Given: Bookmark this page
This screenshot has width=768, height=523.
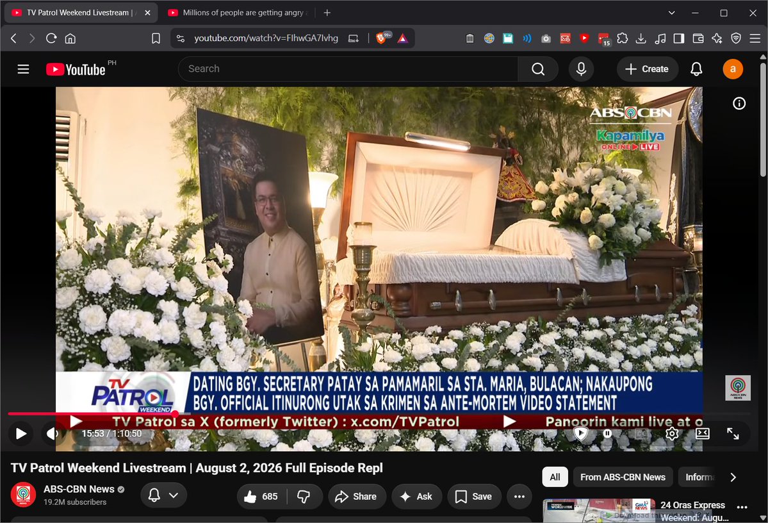Looking at the screenshot, I should (x=156, y=38).
